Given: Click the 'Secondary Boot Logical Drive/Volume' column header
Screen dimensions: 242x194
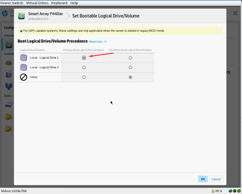Looking at the screenshot, I should [130, 50].
